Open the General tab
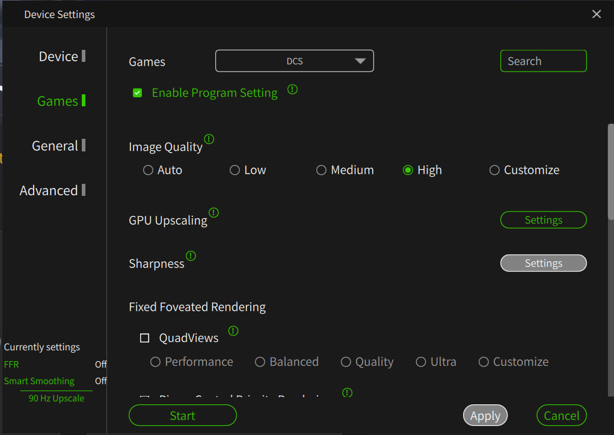The height and width of the screenshot is (435, 614). (x=55, y=146)
